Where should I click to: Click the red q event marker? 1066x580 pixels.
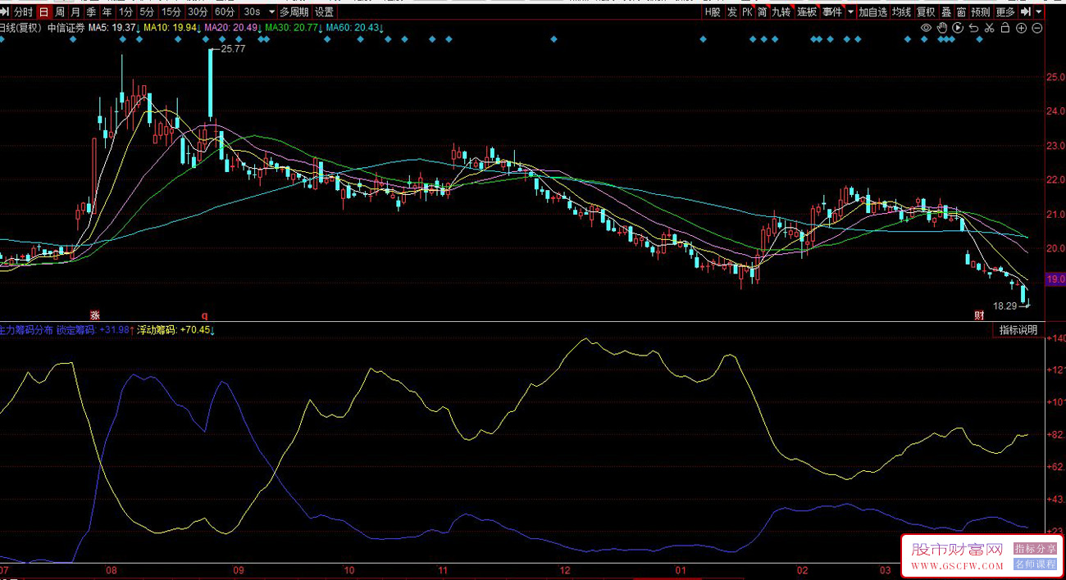click(205, 315)
